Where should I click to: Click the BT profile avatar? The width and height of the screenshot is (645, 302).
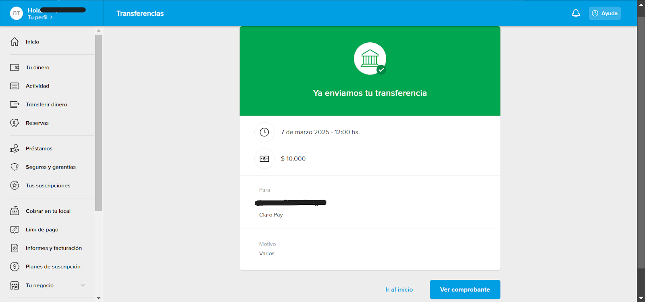click(x=16, y=13)
